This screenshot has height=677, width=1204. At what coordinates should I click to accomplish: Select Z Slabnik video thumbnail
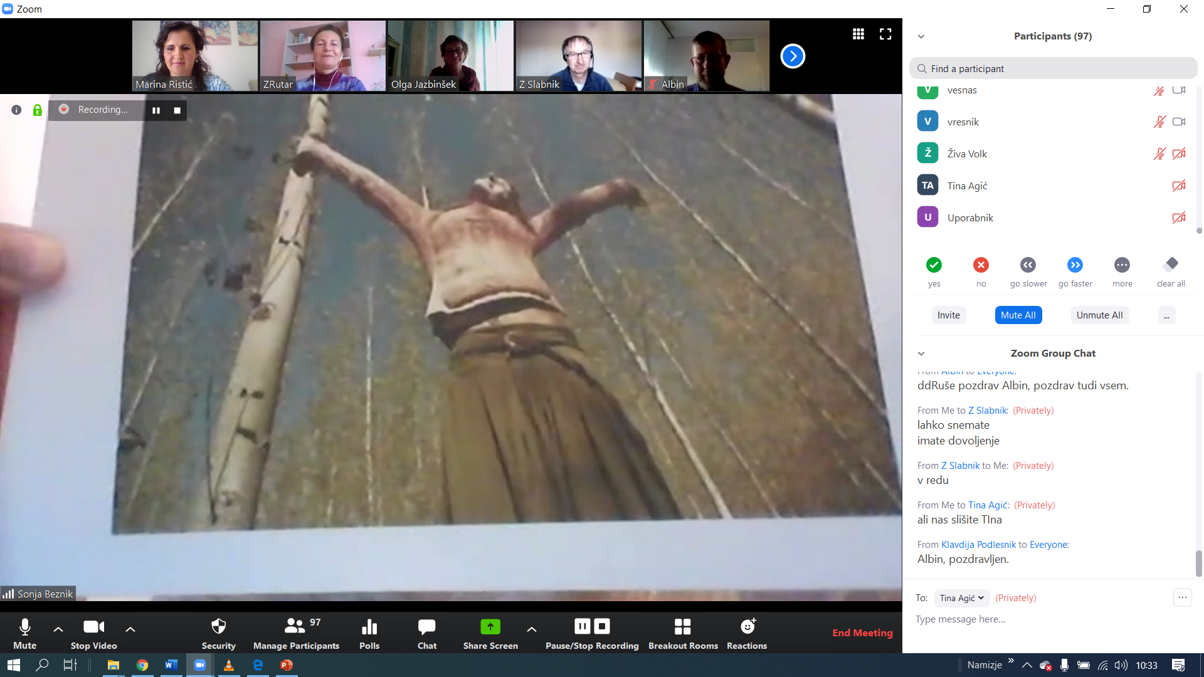pyautogui.click(x=579, y=56)
